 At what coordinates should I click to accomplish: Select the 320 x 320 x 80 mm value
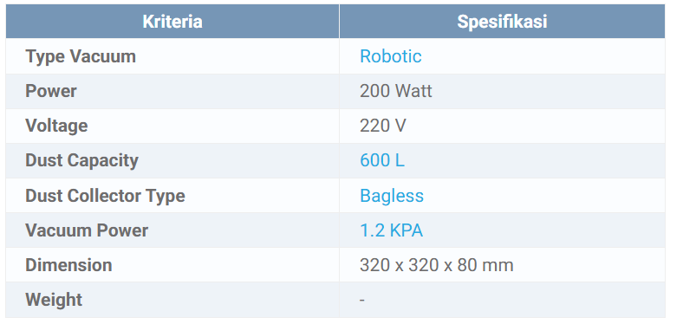[437, 265]
